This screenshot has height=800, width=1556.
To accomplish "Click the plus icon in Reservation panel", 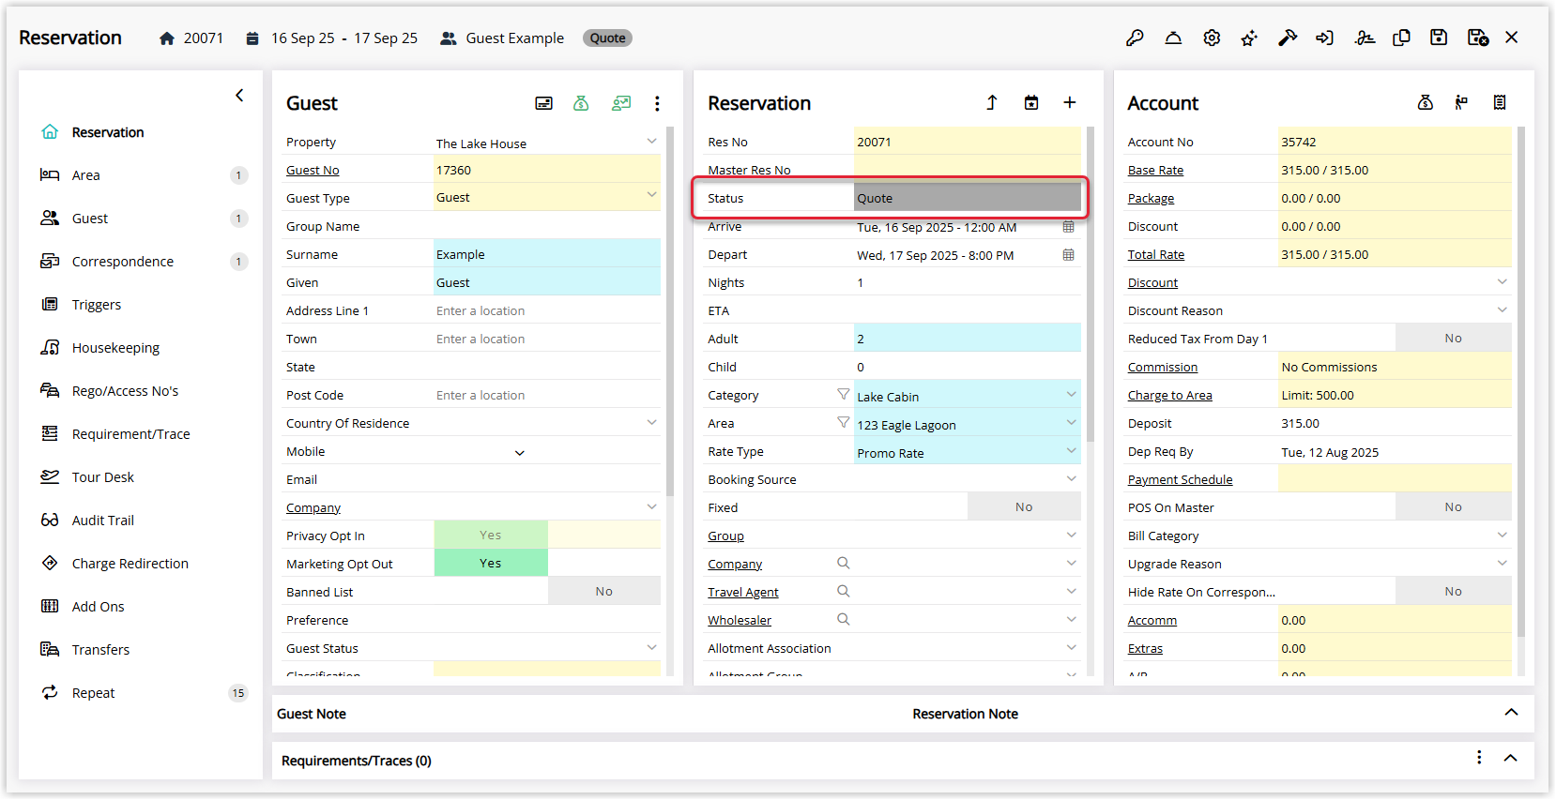I will pos(1070,102).
